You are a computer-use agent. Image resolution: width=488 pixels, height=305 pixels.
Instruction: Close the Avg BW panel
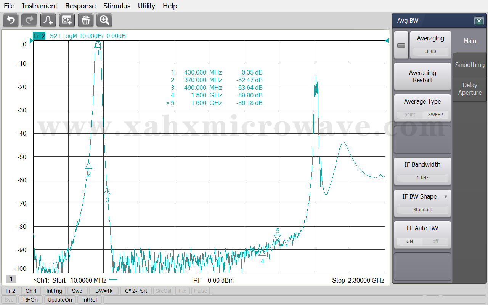[x=479, y=21]
